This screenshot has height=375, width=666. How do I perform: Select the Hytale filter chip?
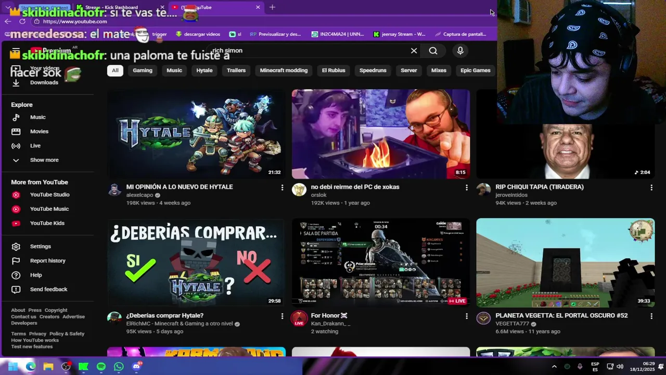(x=204, y=70)
